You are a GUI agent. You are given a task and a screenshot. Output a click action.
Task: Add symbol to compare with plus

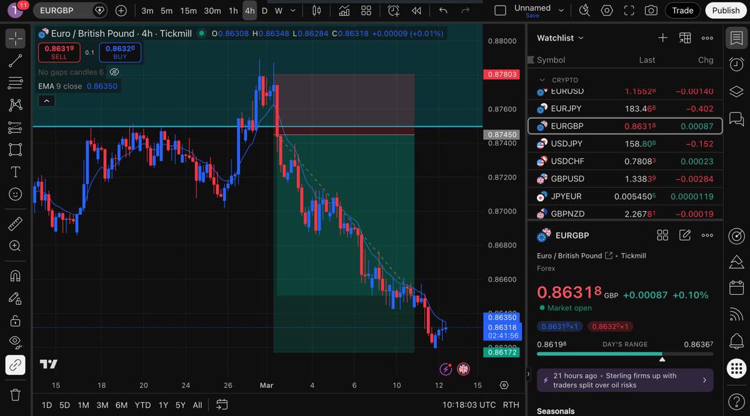click(x=121, y=11)
